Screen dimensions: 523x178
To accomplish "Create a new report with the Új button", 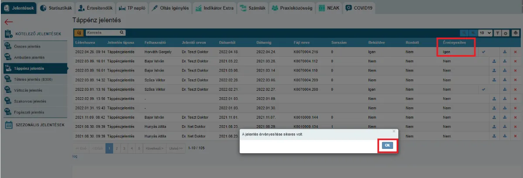I will point(79,33).
